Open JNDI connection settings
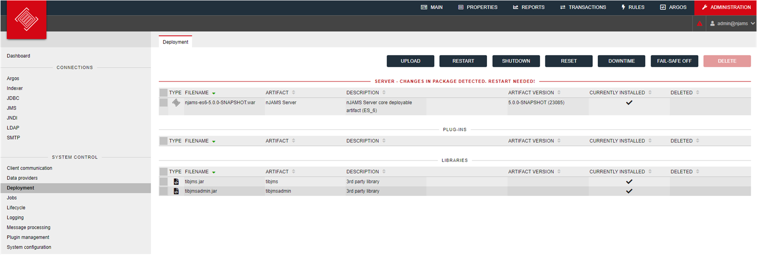The height and width of the screenshot is (255, 757). [x=12, y=118]
